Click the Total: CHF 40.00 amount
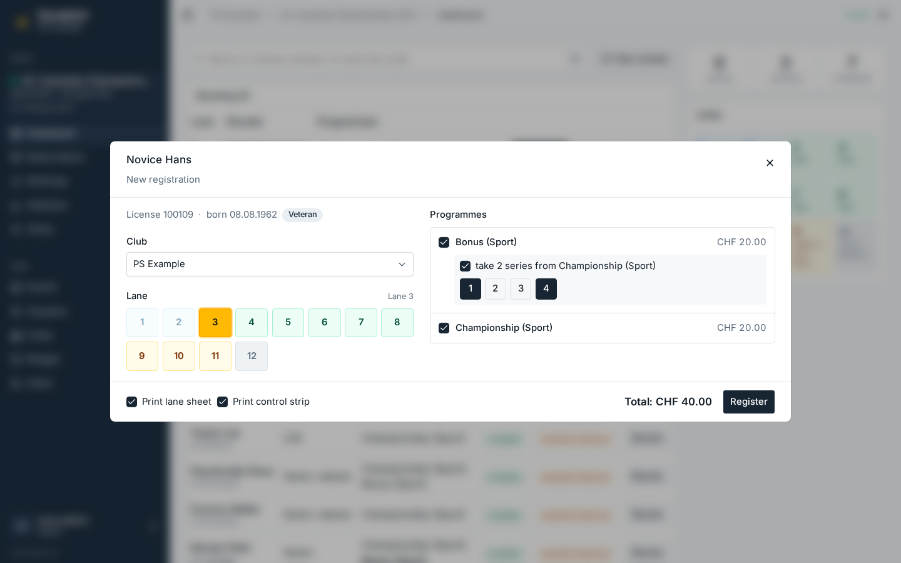Screen dimensions: 901x563 coord(668,402)
